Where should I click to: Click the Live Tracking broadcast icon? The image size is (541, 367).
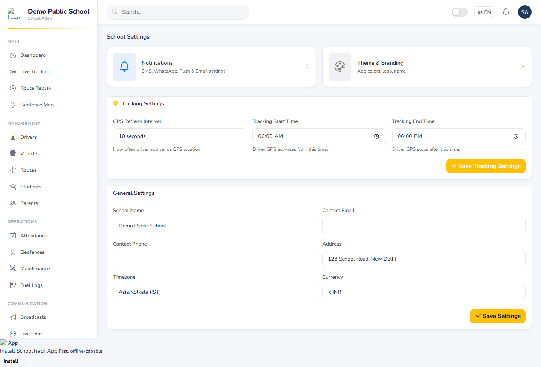13,72
